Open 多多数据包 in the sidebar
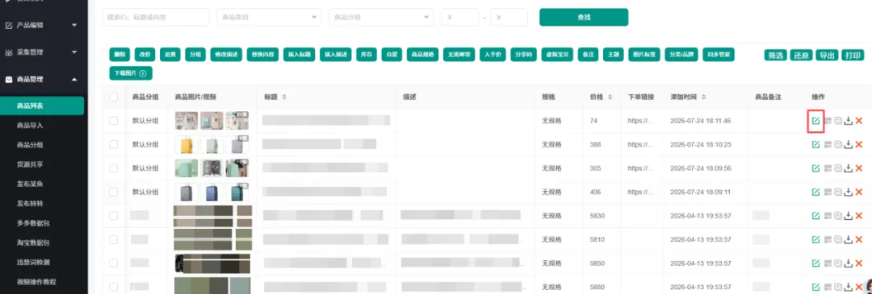Viewport: 872px width, 294px height. pyautogui.click(x=33, y=223)
